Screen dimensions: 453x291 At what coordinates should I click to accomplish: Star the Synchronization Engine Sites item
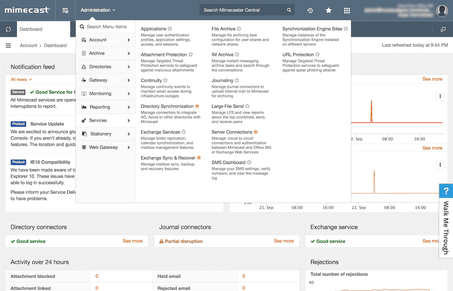[x=346, y=29]
